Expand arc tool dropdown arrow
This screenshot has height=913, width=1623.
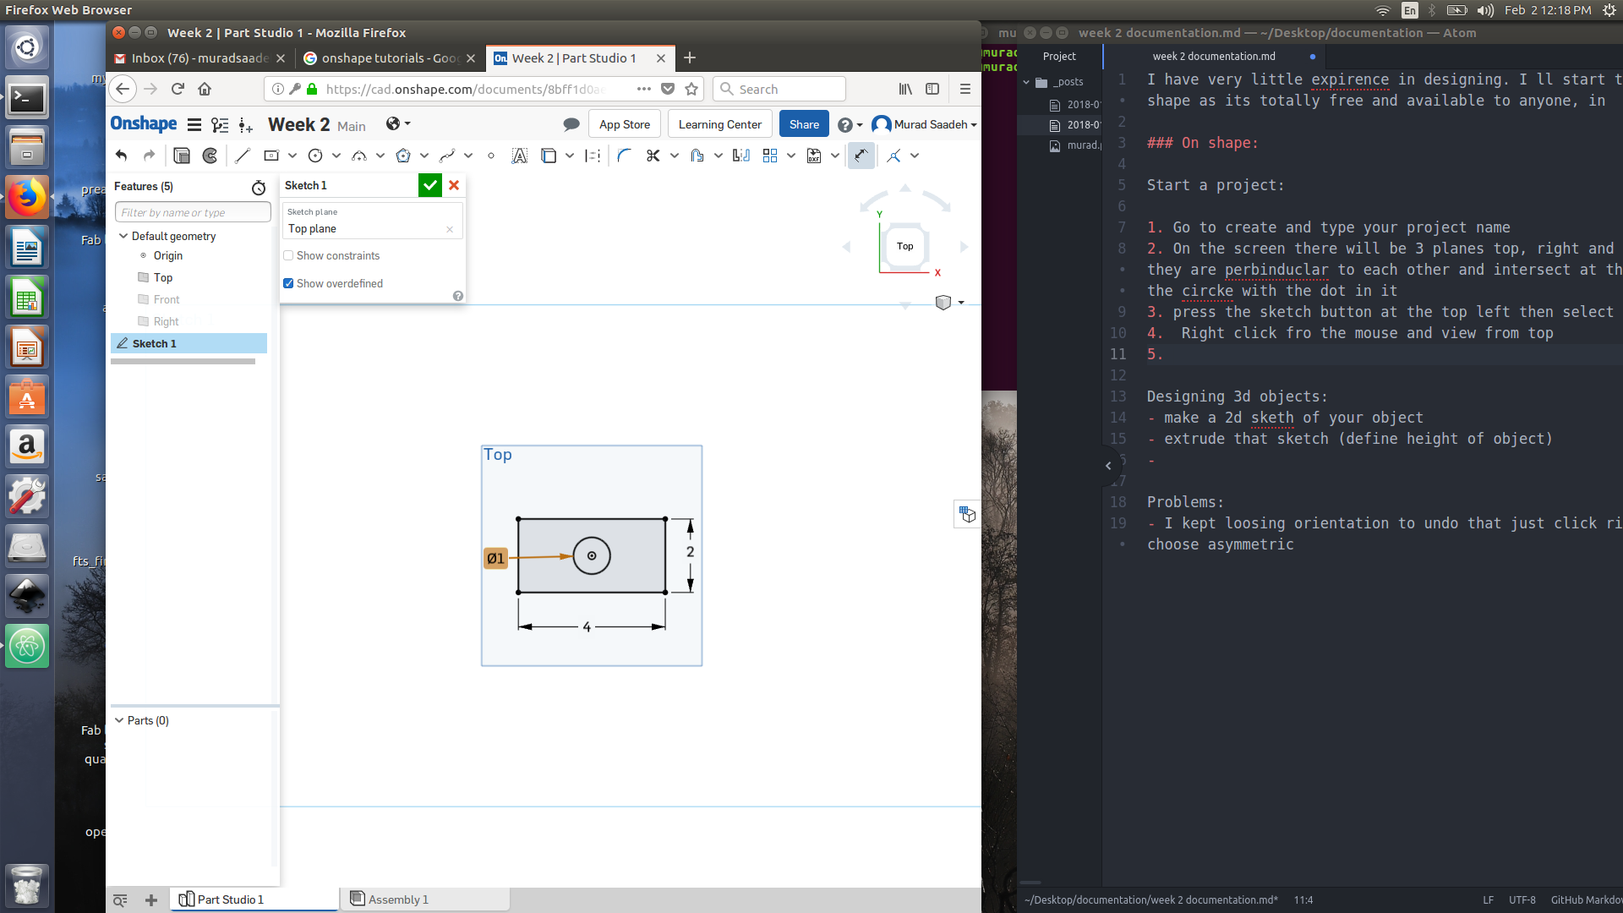point(380,156)
